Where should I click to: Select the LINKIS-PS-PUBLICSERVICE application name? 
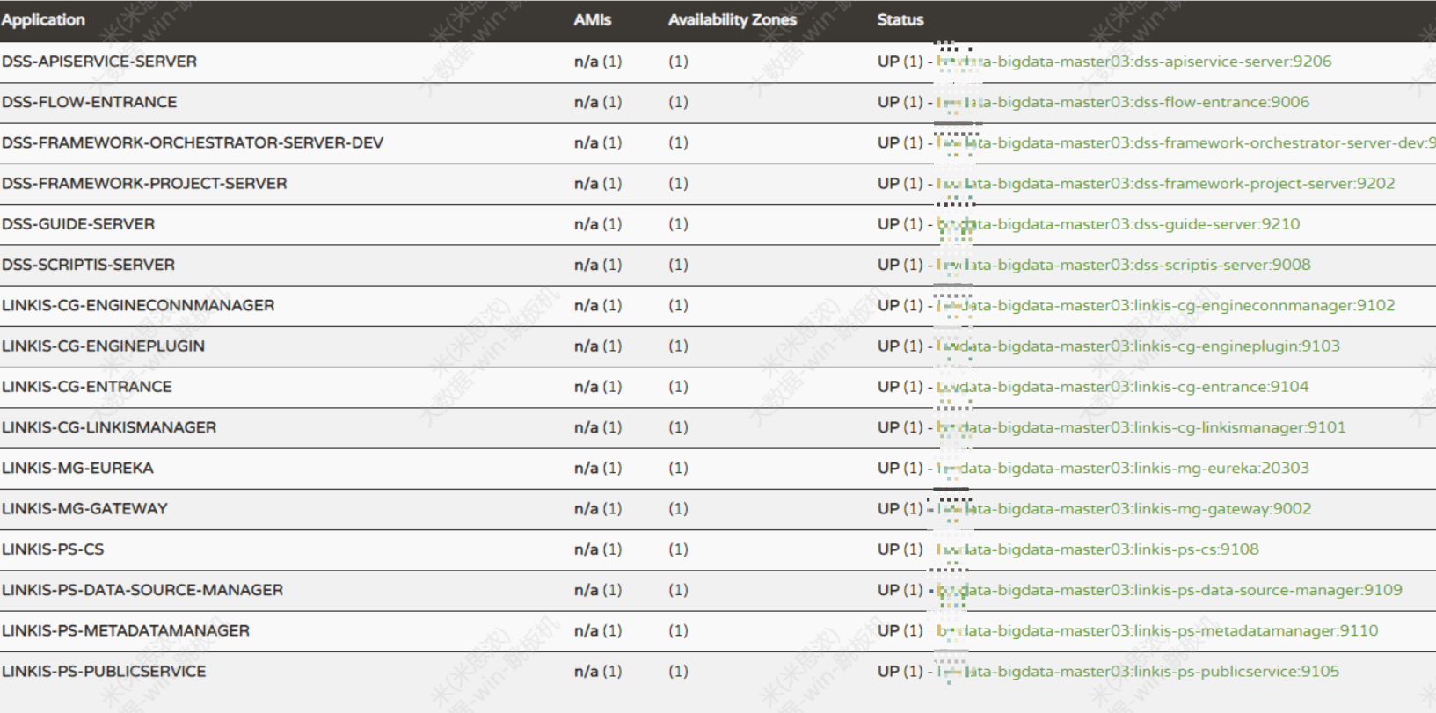click(x=104, y=671)
